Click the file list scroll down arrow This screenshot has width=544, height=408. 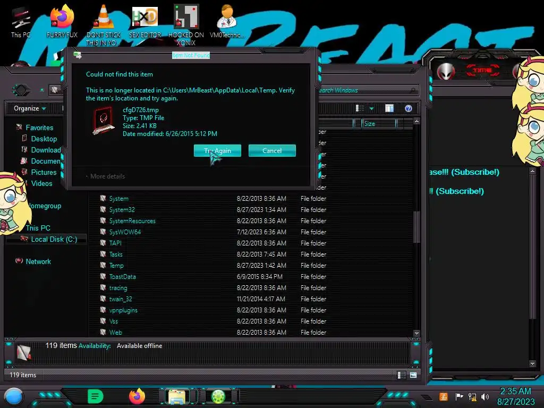tap(416, 334)
